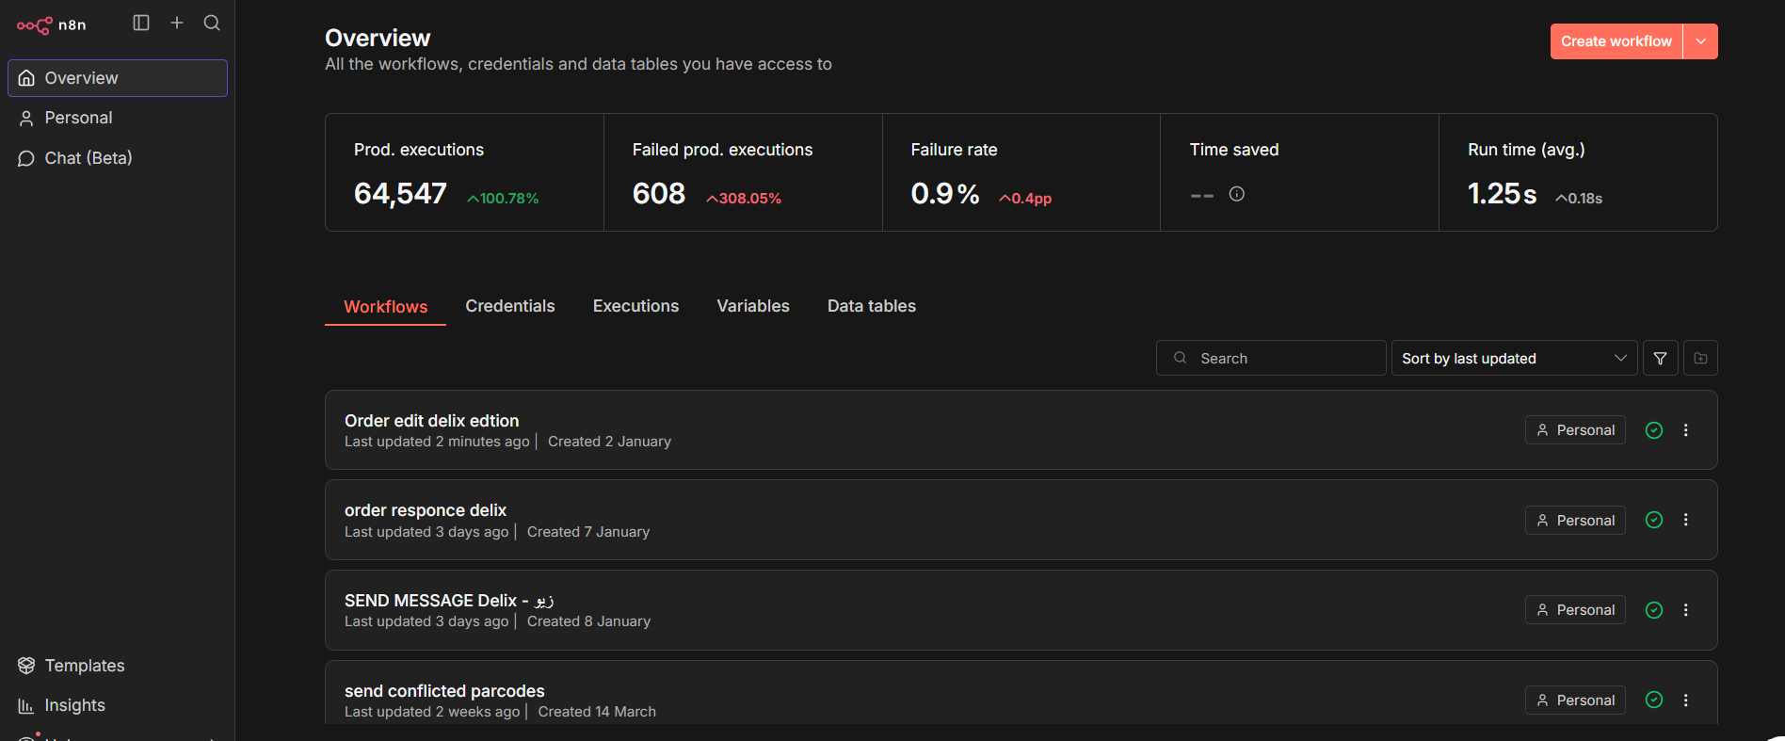Open the Failure rate stat card
This screenshot has height=741, width=1785.
pyautogui.click(x=1021, y=172)
